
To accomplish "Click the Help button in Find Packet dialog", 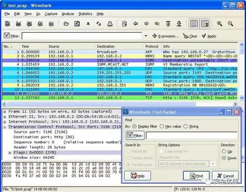I will point(138,176).
